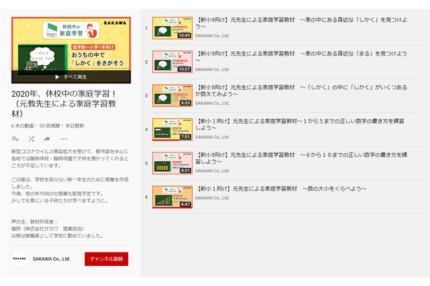Click the SAKAWA channel avatar icon
The image size is (430, 286).
pos(19,258)
